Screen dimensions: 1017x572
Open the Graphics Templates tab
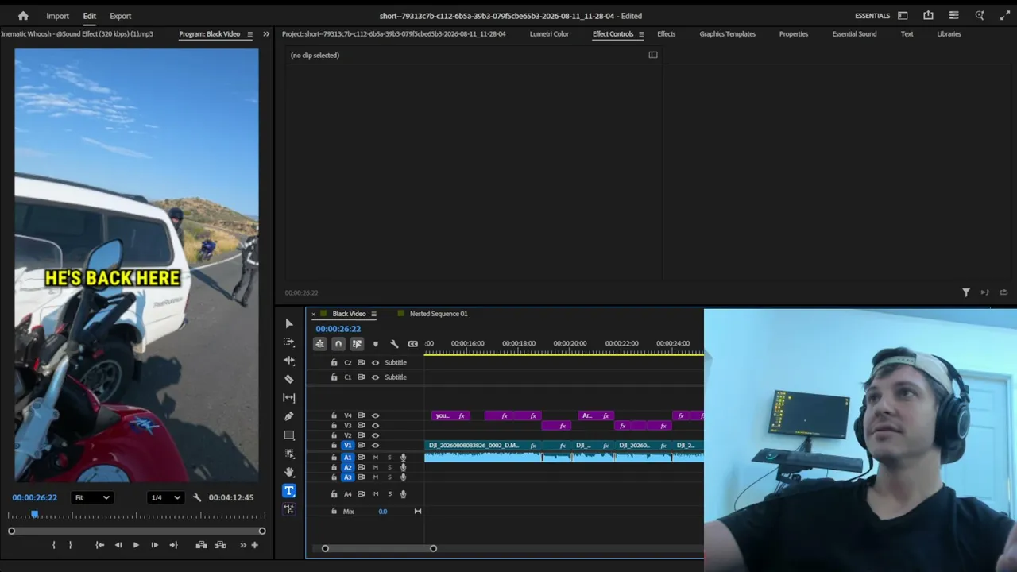[727, 34]
